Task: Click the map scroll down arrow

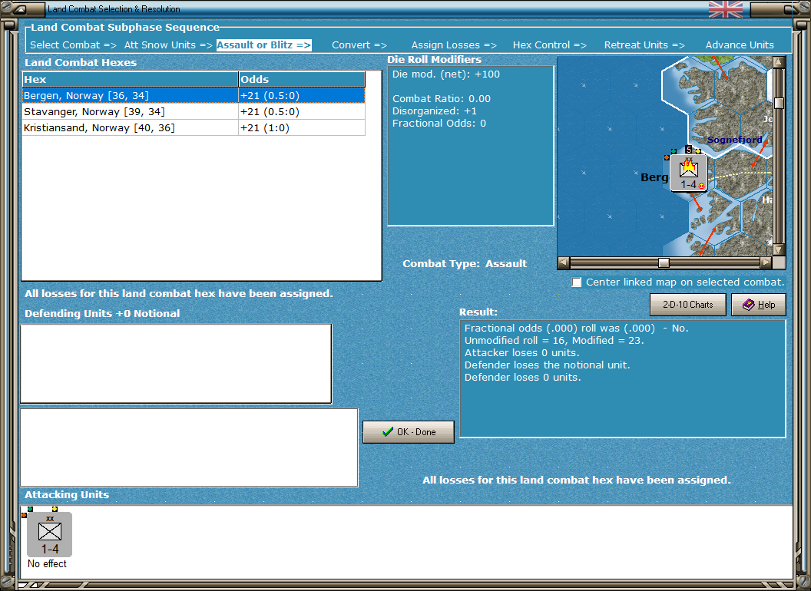Action: click(x=779, y=249)
